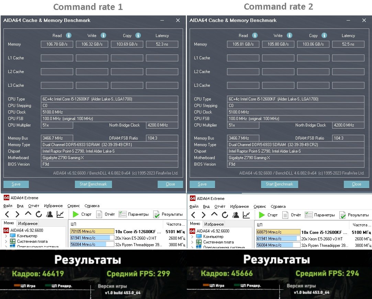Click user icon in left AIDA64 Extreme toolbar
The image size is (372, 299).
49,214
